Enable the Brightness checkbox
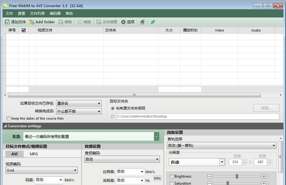 point(172,176)
